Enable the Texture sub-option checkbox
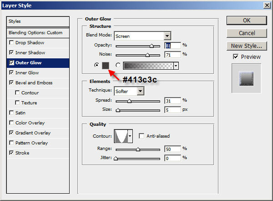The width and height of the screenshot is (273, 201). tap(17, 103)
